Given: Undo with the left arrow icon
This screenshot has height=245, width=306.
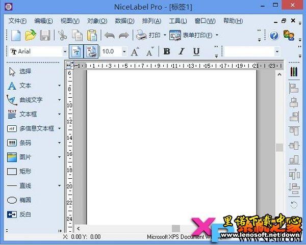Looking at the screenshot, I should pos(109,36).
